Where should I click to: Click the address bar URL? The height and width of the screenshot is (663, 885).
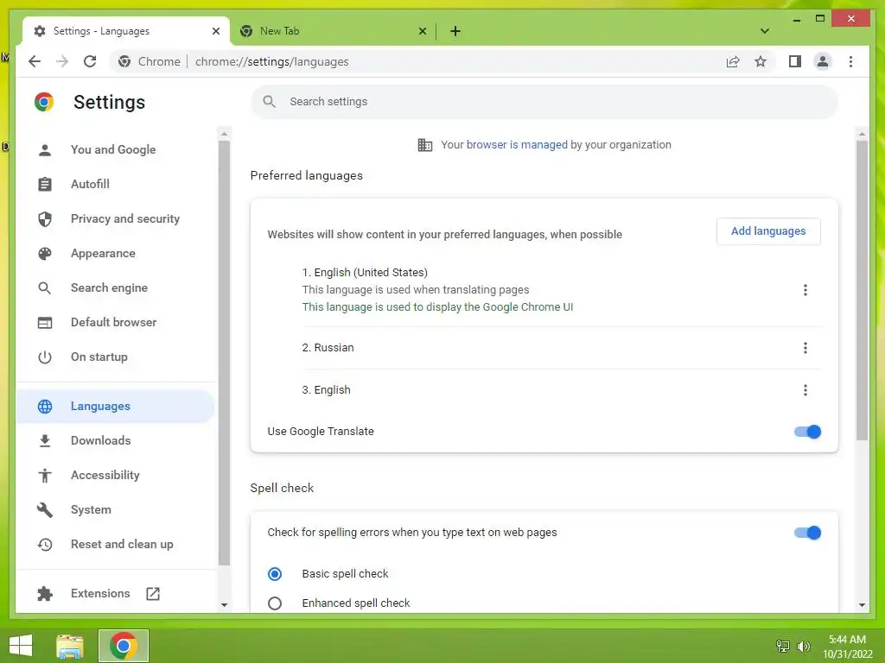click(272, 61)
